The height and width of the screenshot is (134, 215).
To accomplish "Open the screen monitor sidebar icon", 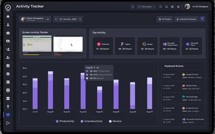I will coord(8,41).
